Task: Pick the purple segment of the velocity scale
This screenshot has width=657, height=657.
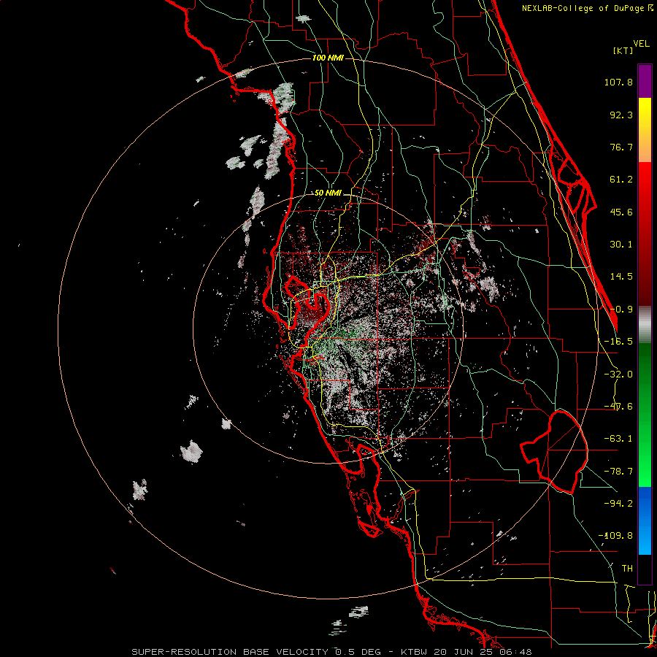Action: tap(645, 81)
